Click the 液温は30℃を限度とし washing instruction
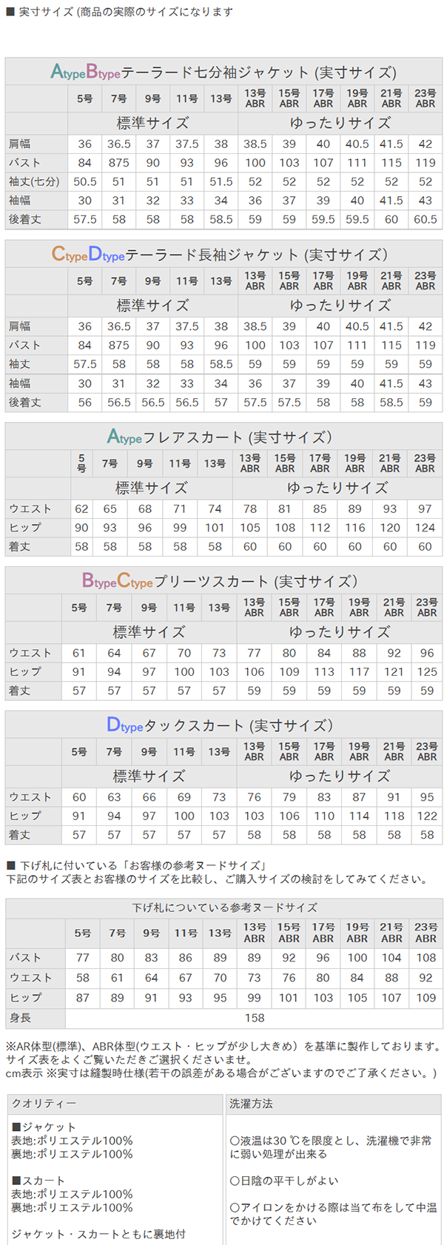Screen dimensions: 444x1245 (331, 1148)
